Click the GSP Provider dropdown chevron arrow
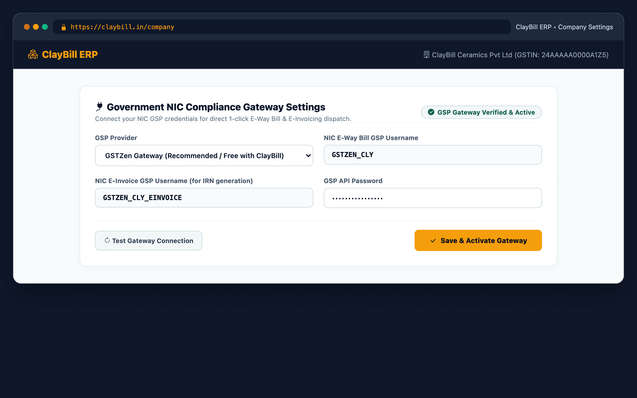This screenshot has height=398, width=637. (x=308, y=156)
